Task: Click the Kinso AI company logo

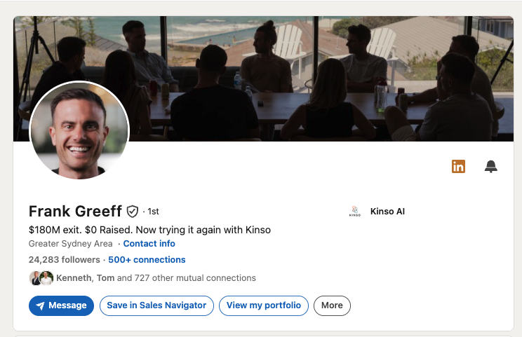Action: tap(355, 212)
